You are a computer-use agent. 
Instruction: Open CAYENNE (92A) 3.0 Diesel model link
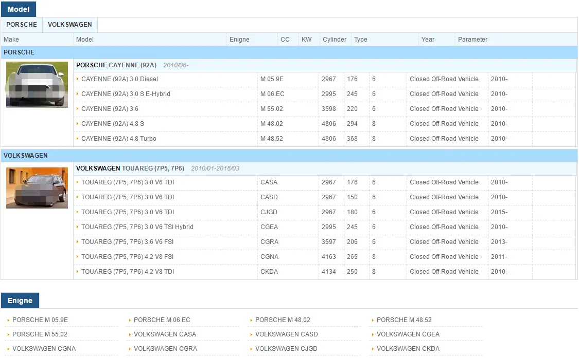point(119,79)
